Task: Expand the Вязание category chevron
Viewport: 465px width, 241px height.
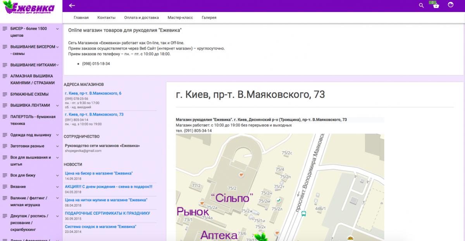Action: click(57, 187)
